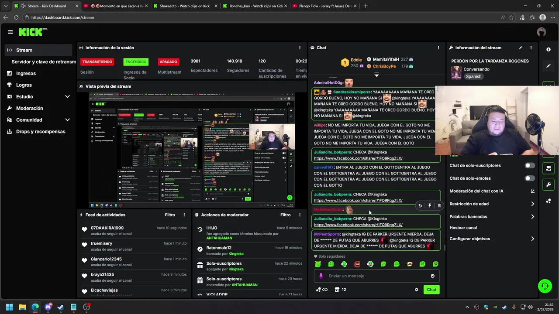This screenshot has width=559, height=314.
Task: Open Filtro in Feed de actividades
Action: (170, 215)
